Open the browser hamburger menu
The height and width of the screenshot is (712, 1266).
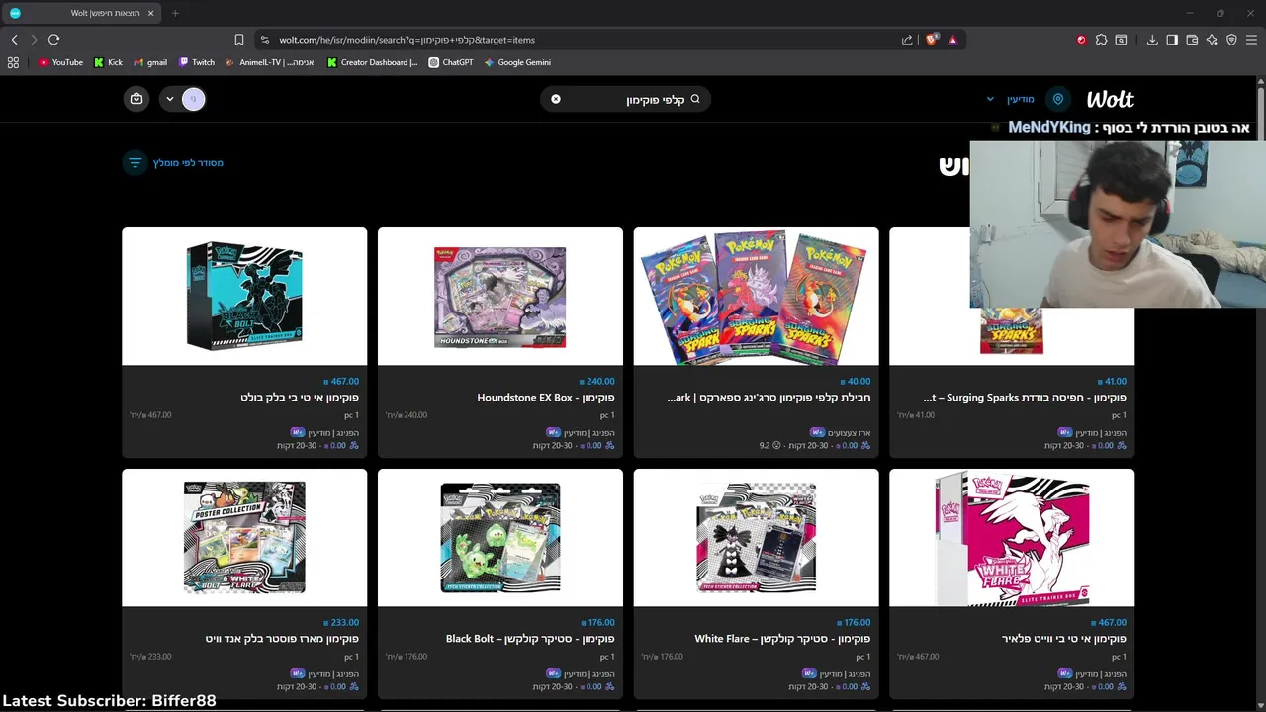(x=1251, y=40)
